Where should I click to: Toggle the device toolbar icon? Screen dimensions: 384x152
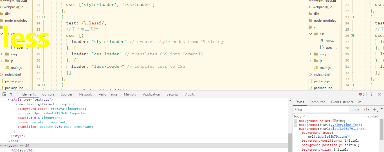(12, 94)
